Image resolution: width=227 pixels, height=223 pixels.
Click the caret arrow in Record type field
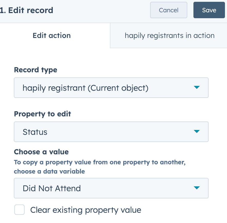pyautogui.click(x=197, y=88)
